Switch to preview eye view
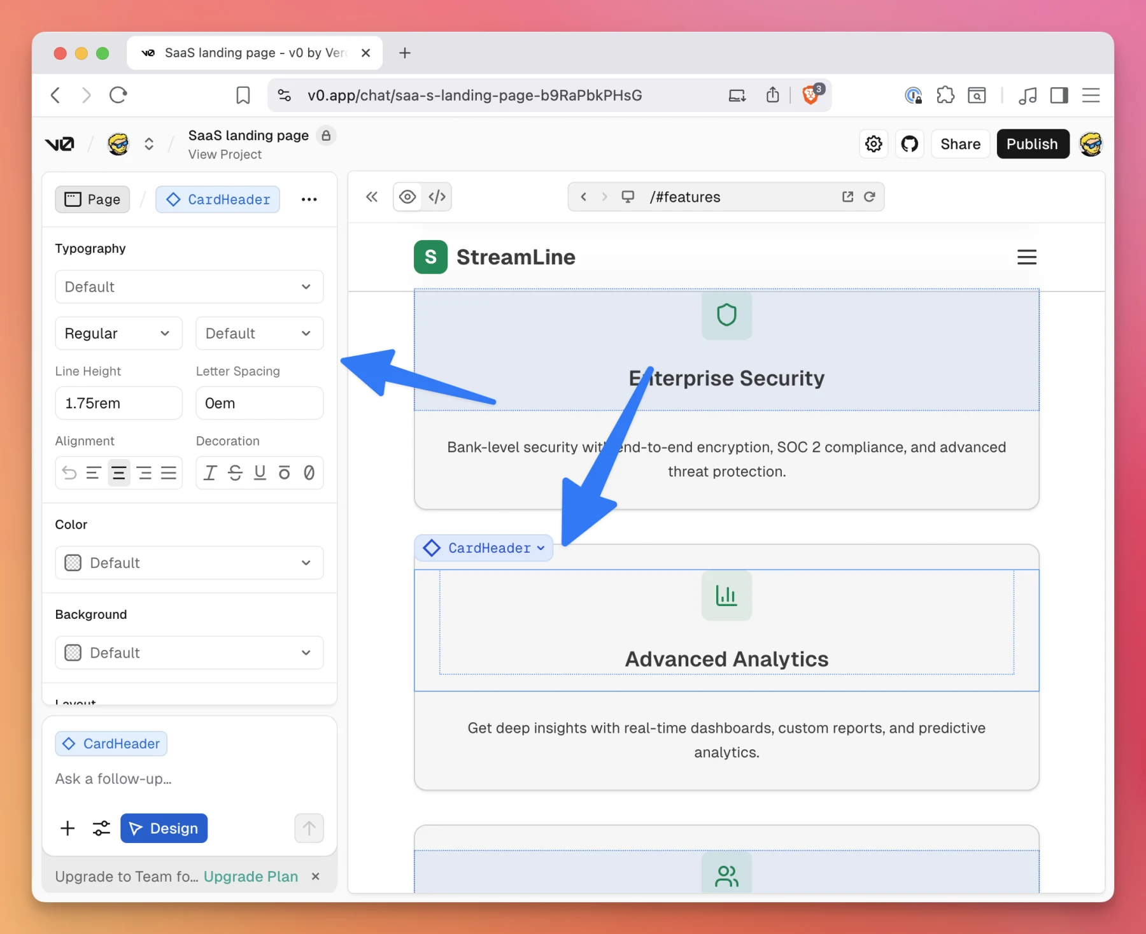Screen dimensions: 1146x934 [x=407, y=197]
